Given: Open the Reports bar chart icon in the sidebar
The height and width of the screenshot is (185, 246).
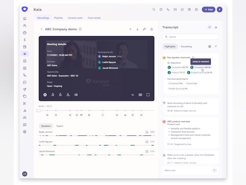Looking at the screenshot, I should pos(25,111).
